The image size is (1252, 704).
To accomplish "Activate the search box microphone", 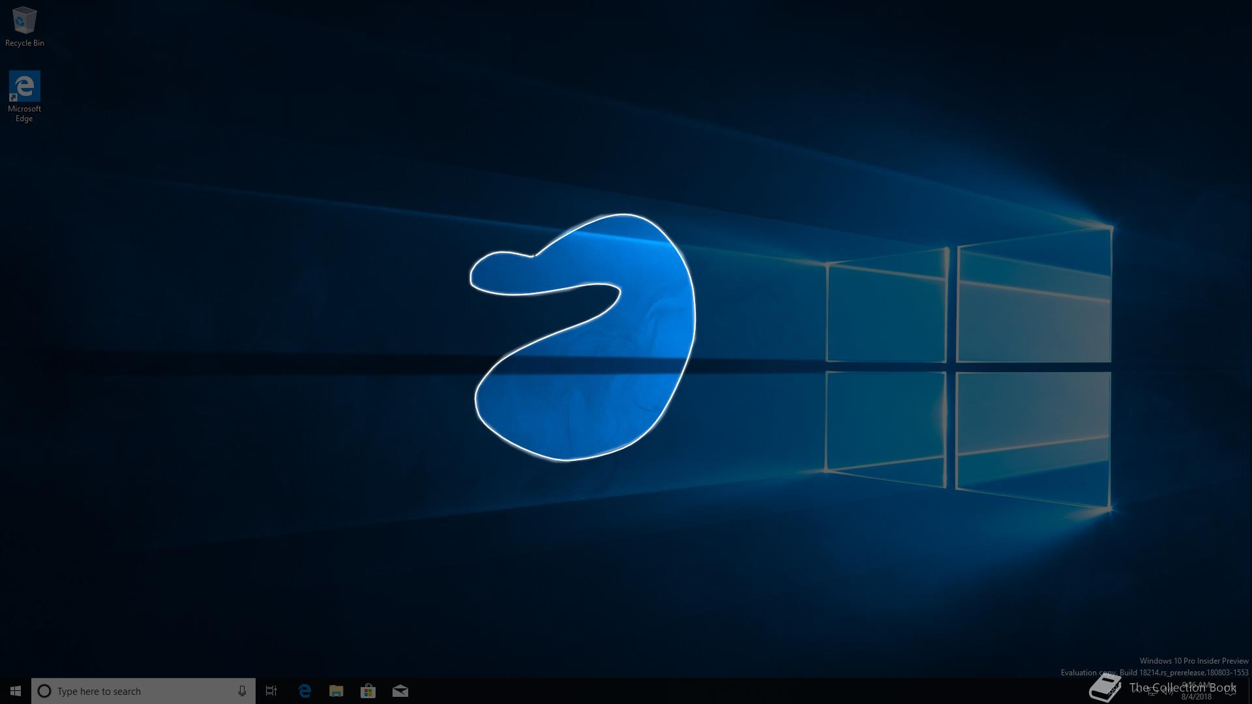I will point(242,691).
